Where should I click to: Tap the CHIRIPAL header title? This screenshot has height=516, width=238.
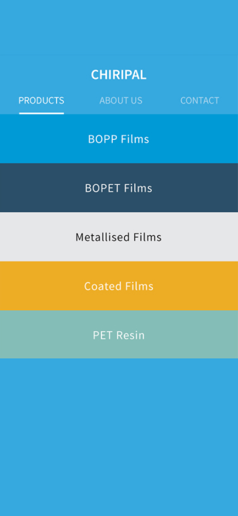(119, 75)
